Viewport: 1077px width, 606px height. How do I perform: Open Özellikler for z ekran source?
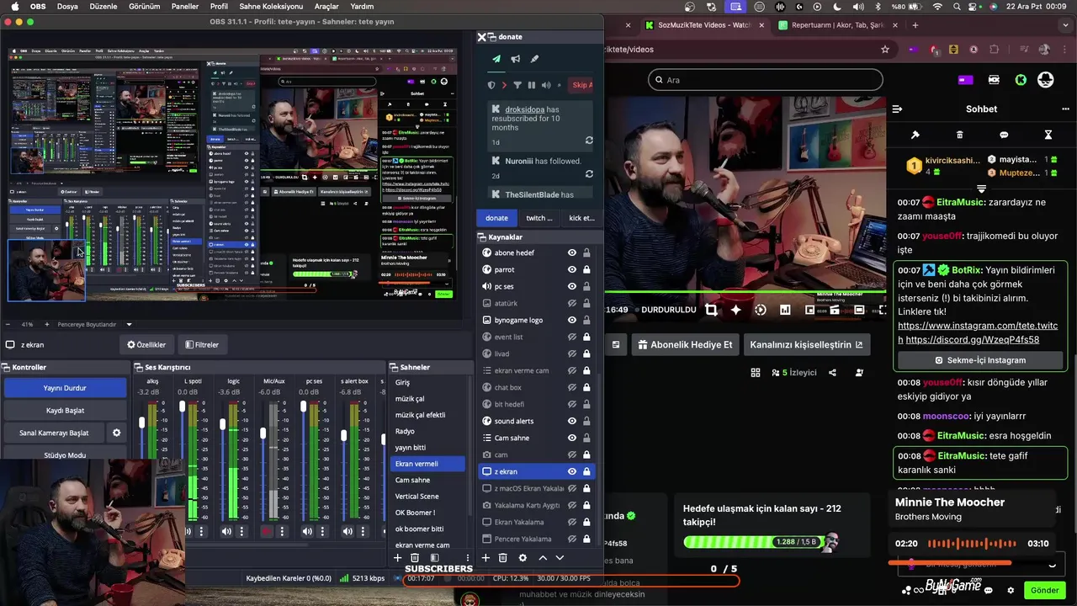(x=146, y=344)
